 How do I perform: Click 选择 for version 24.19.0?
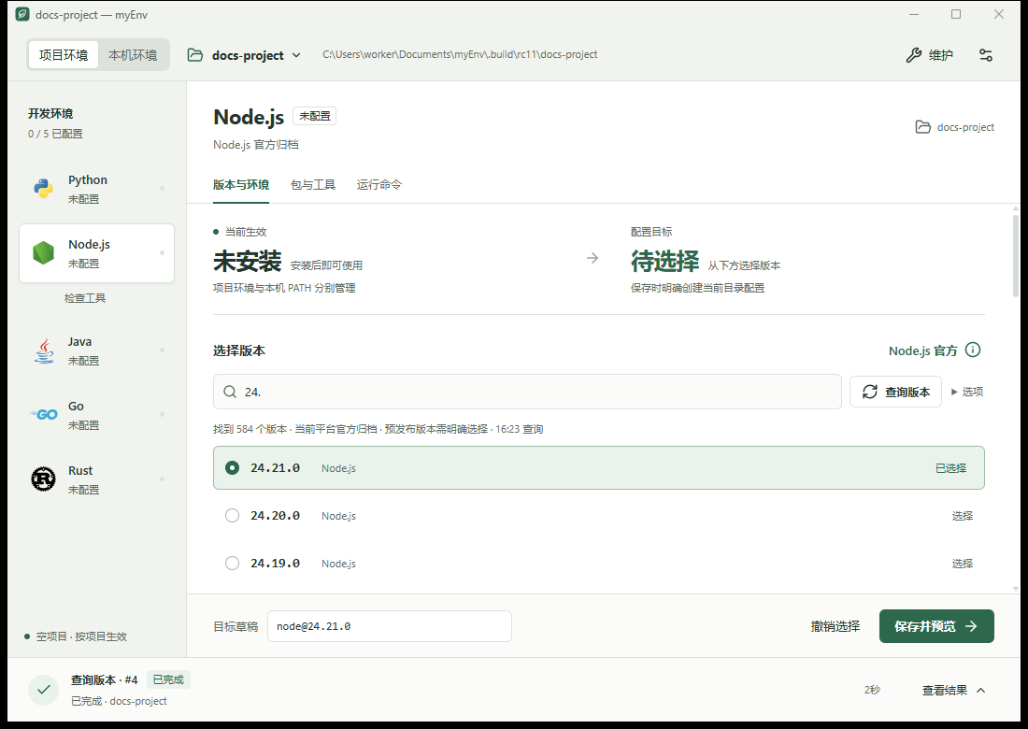point(962,564)
